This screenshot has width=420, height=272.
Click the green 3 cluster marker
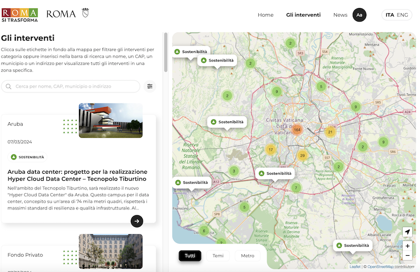[234, 171]
